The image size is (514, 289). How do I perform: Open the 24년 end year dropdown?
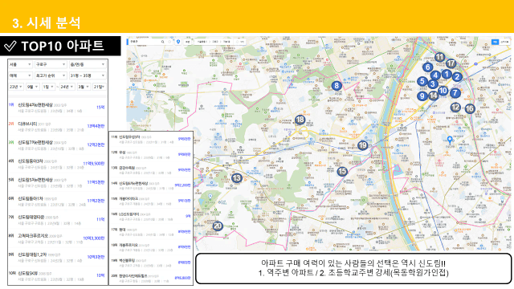(x=67, y=87)
